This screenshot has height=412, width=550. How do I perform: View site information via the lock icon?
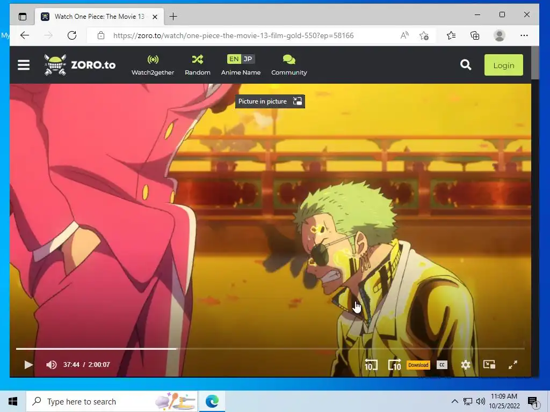pyautogui.click(x=101, y=35)
